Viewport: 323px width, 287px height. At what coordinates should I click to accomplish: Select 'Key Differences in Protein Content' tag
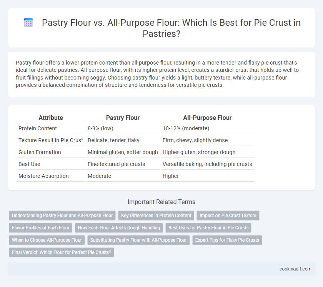[156, 216]
